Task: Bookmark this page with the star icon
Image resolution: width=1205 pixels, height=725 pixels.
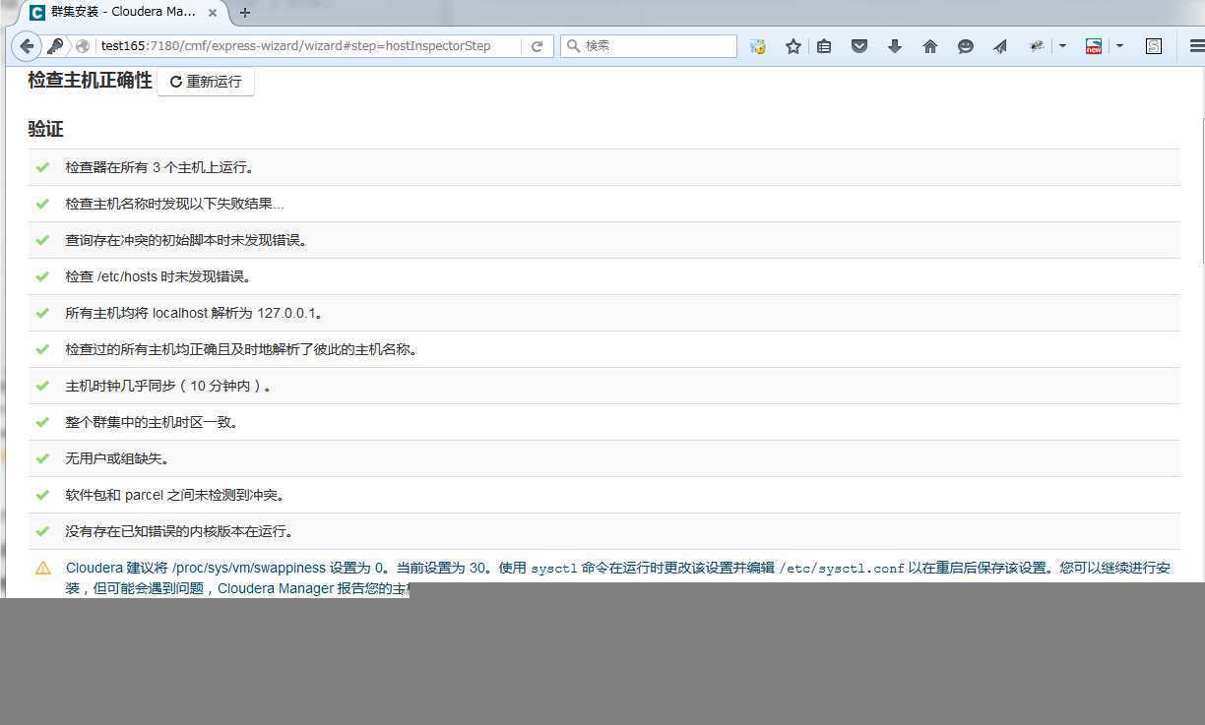Action: pyautogui.click(x=793, y=46)
